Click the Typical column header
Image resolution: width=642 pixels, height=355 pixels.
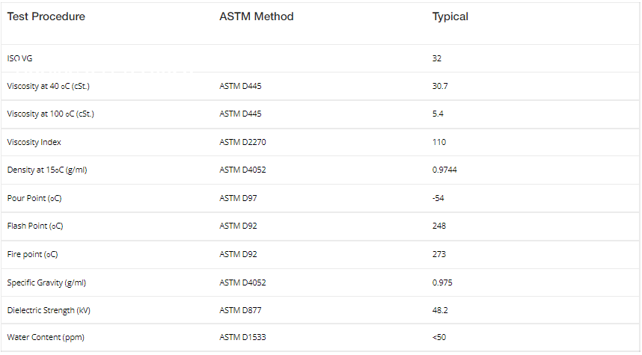pos(450,16)
